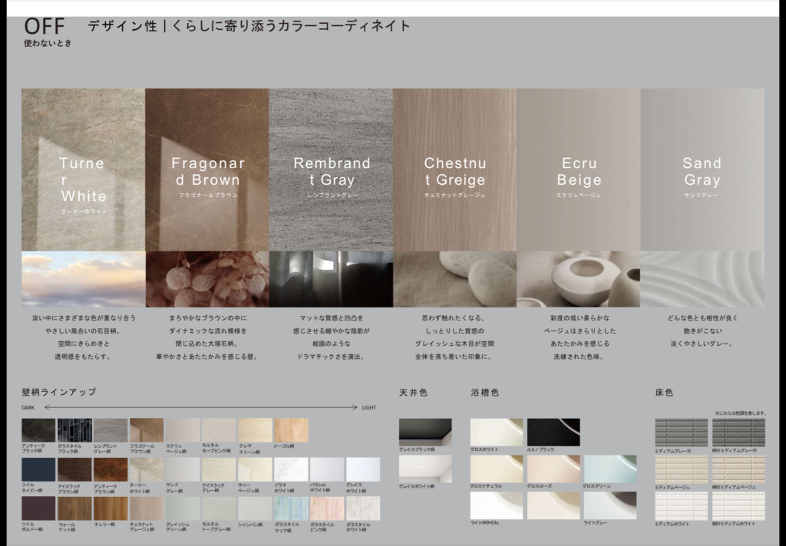
Task: Choose the グロスローズ bathtub color
Action: point(553,469)
